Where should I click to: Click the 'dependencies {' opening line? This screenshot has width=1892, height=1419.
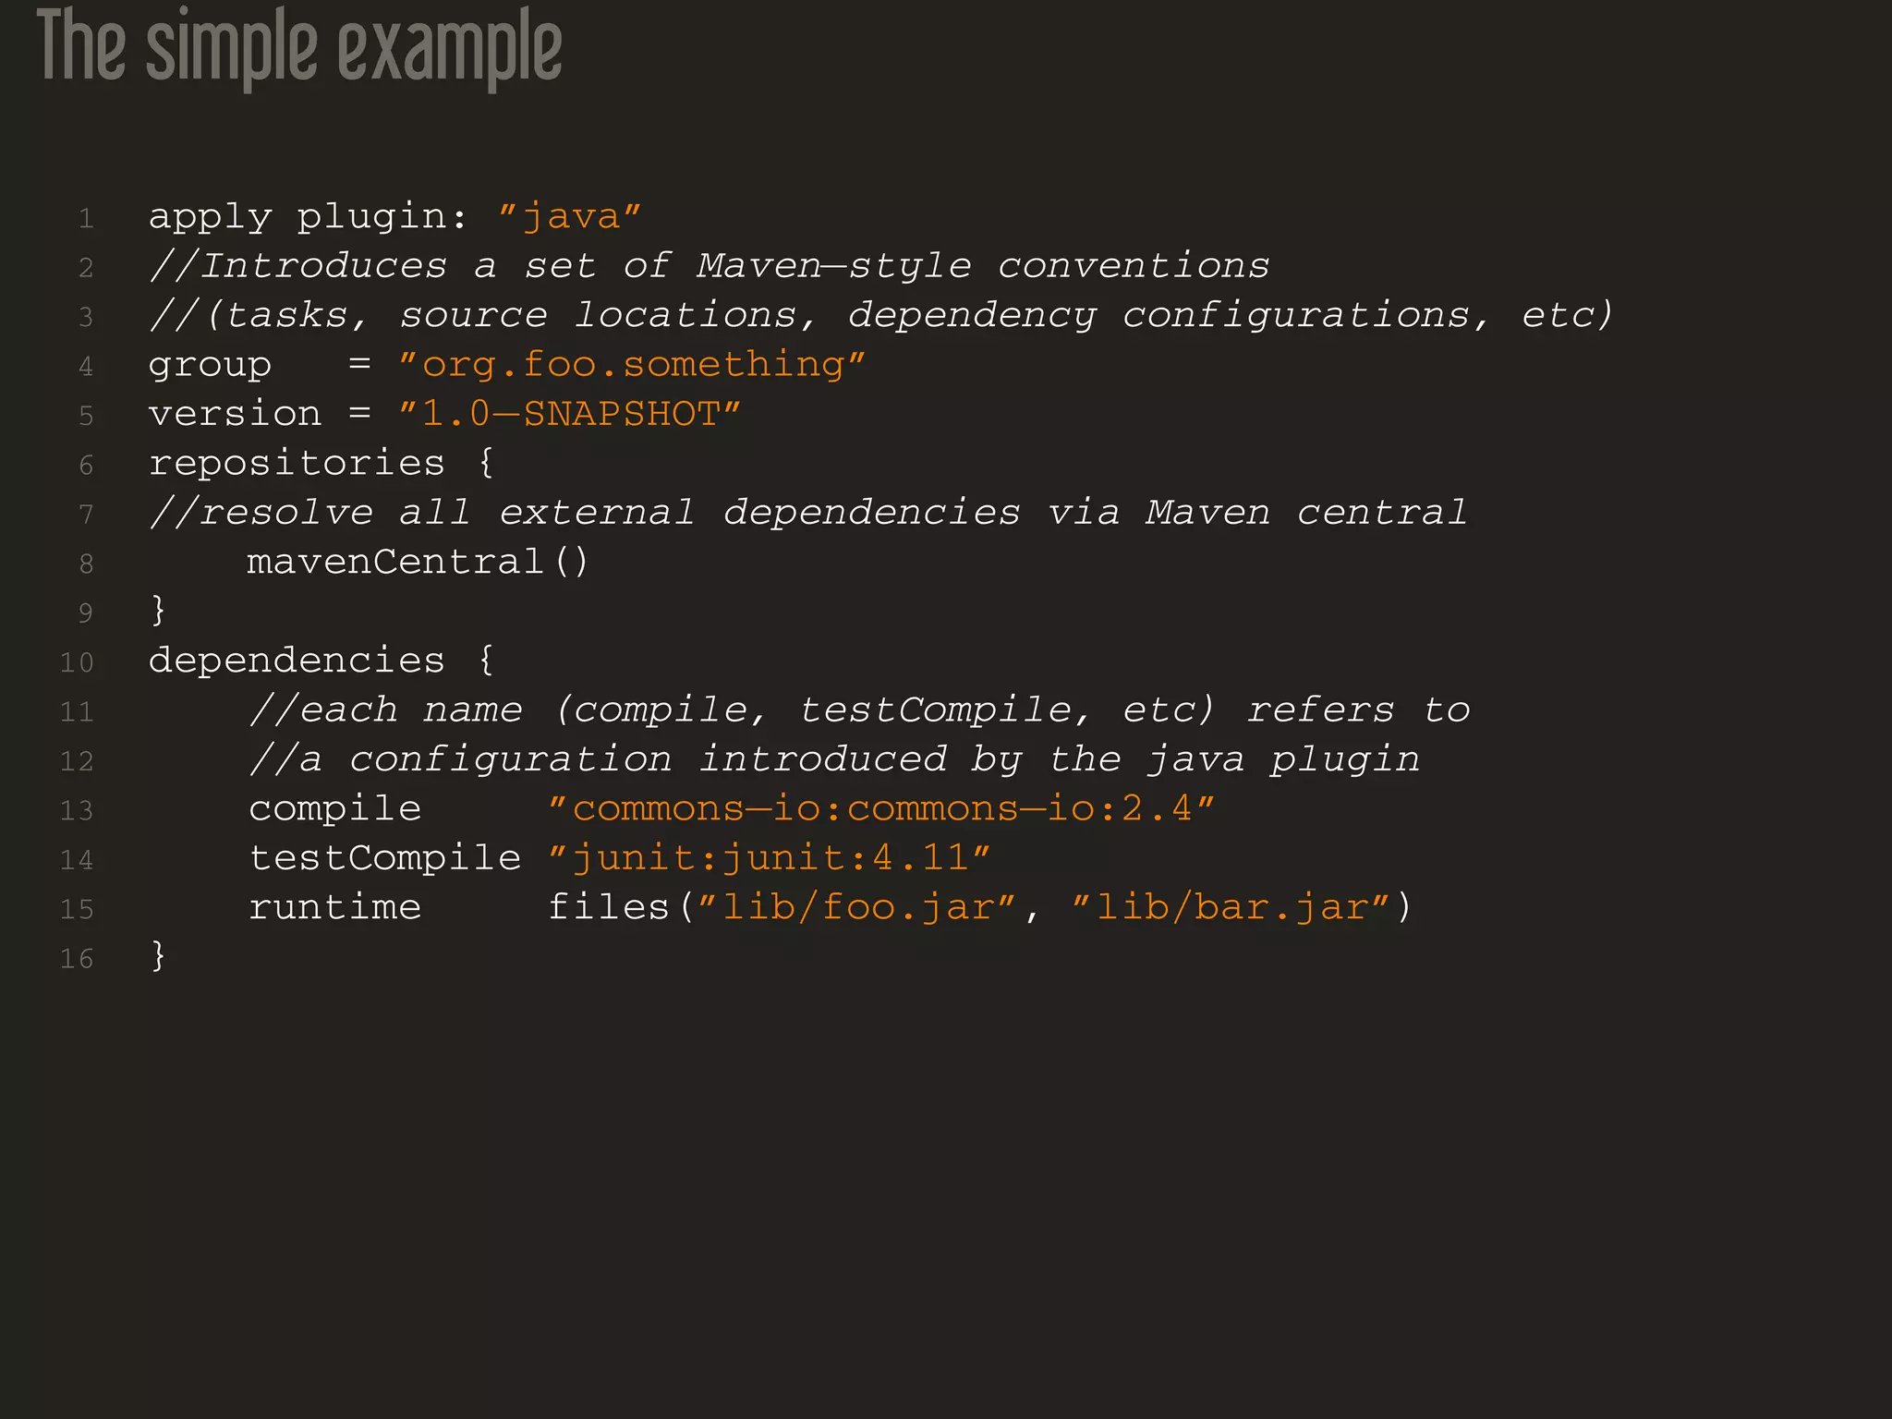pyautogui.click(x=321, y=661)
